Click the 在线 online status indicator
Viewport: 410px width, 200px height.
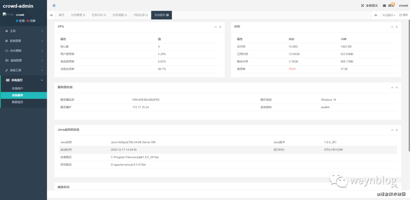(20, 20)
